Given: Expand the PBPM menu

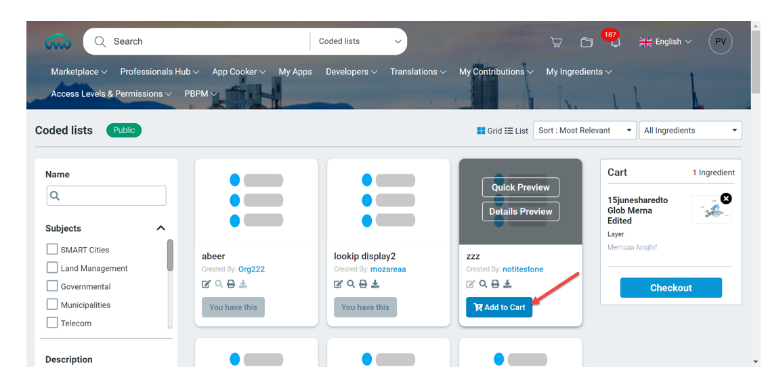Looking at the screenshot, I should pyautogui.click(x=201, y=93).
